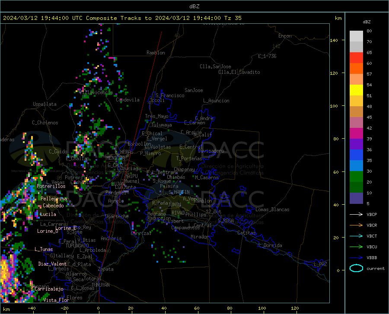Select the 20 dBZ green color swatch

356,187
